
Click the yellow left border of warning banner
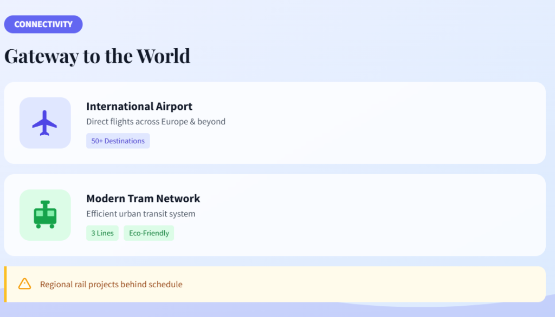5,284
